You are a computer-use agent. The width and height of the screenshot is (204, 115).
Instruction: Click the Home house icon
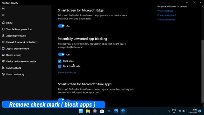[x=3, y=23]
